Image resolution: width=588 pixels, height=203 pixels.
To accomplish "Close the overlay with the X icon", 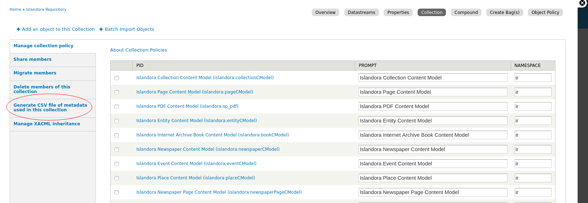I will (582, 3).
